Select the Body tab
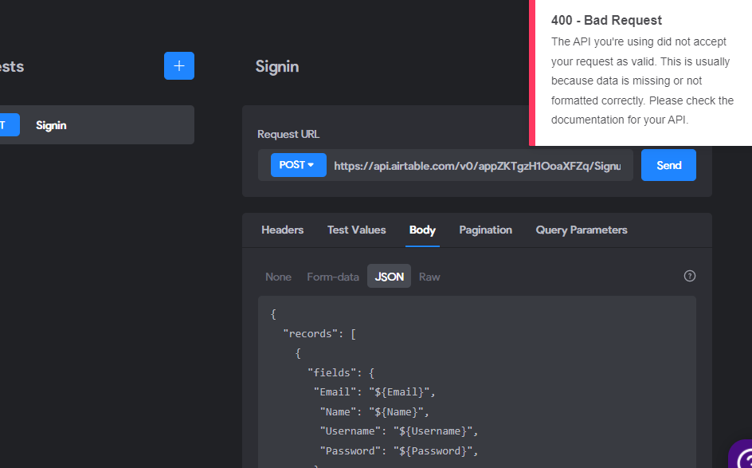Image resolution: width=752 pixels, height=468 pixels. pos(422,230)
